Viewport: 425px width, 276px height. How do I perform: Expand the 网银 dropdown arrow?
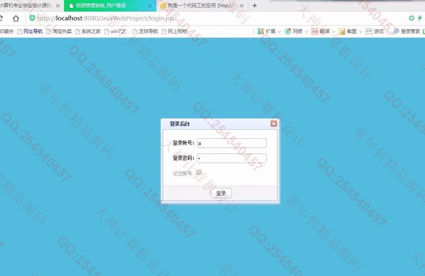coord(306,32)
